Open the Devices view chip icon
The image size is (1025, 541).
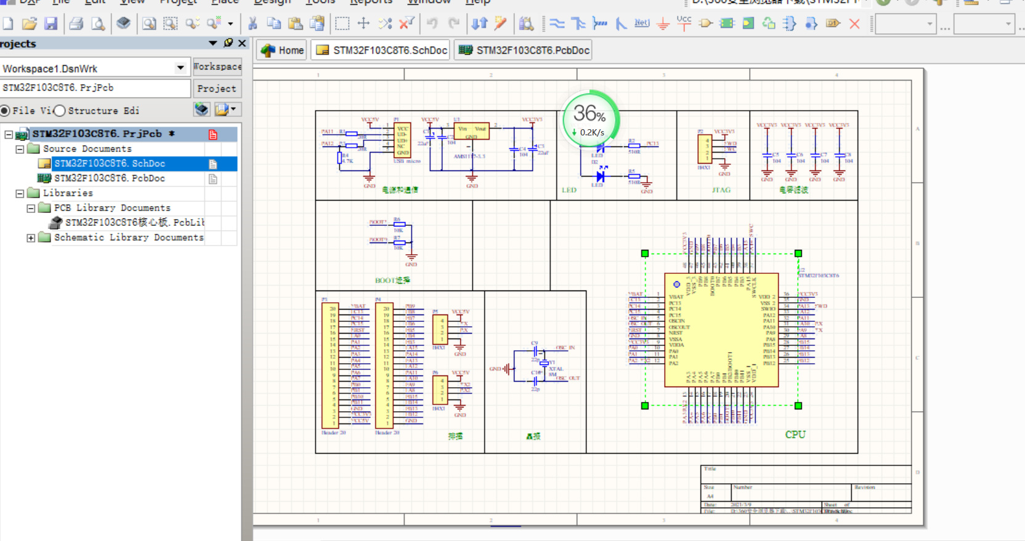click(x=124, y=24)
